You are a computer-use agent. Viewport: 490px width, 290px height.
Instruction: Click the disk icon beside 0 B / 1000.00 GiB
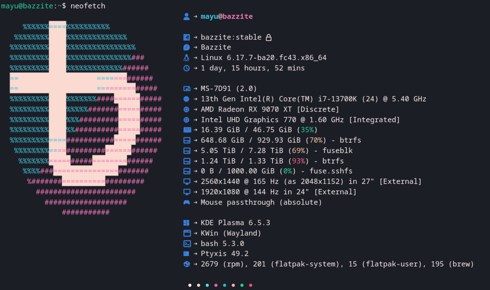click(x=187, y=171)
